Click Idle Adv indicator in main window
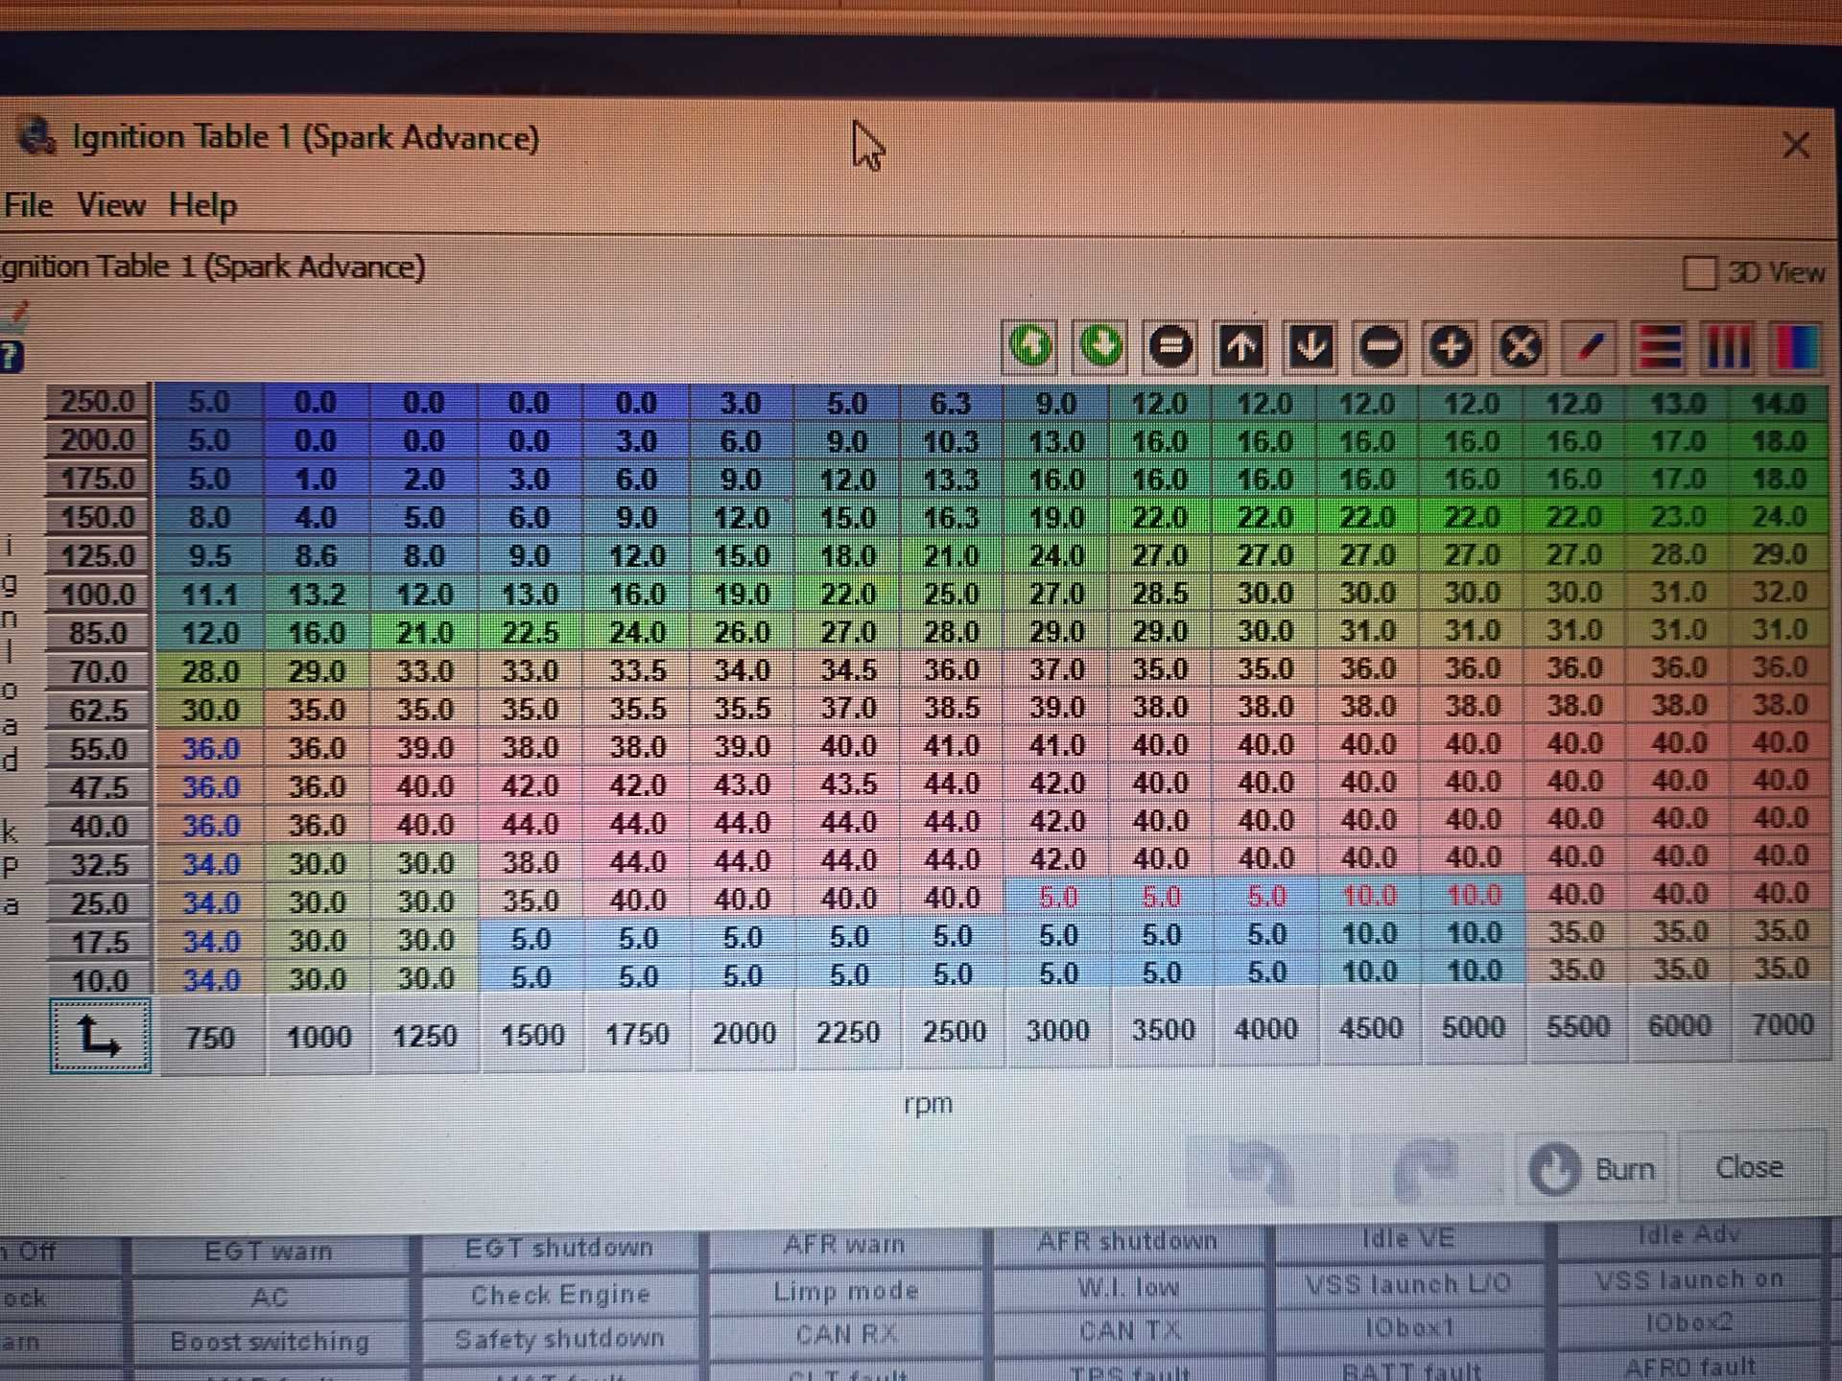 (1688, 1234)
